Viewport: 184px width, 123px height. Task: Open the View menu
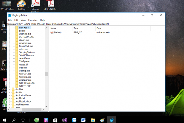tap(23, 20)
